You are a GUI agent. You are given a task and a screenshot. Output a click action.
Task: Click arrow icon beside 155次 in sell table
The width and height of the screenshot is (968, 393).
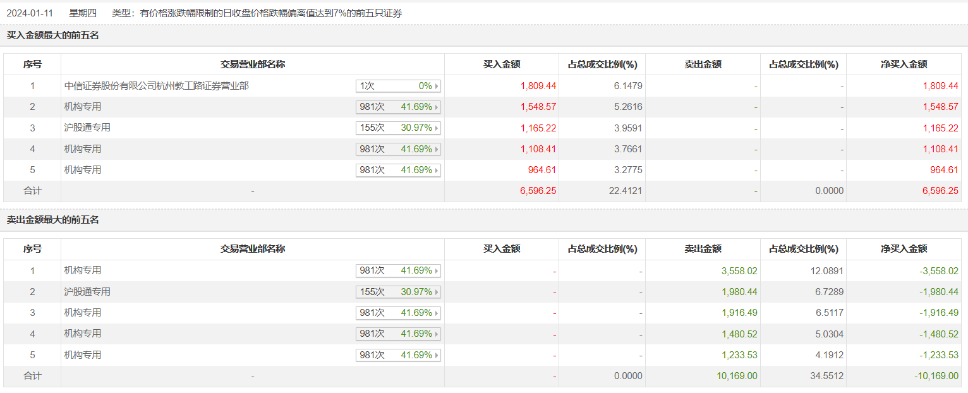click(x=437, y=292)
